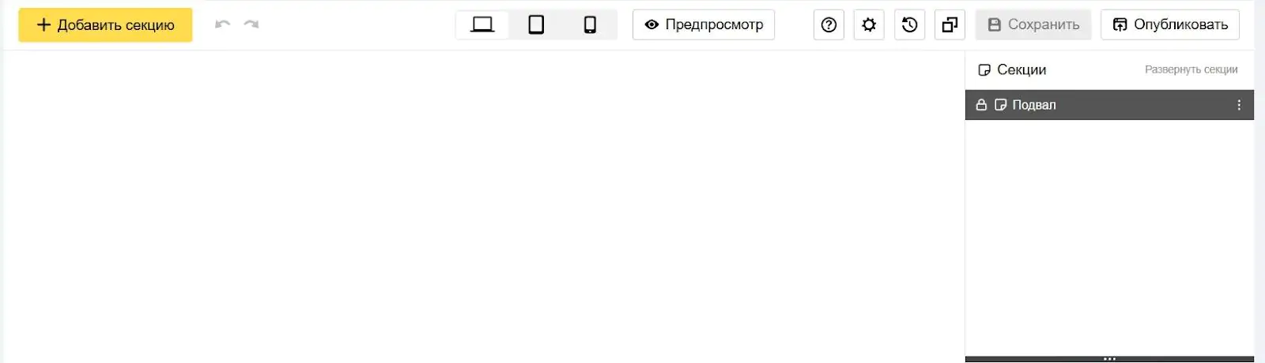Click the panel's bottom drag handle dots
Screen dimensions: 1265x363
point(1109,359)
